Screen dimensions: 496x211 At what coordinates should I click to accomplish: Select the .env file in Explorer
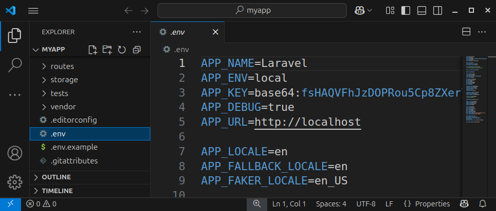[x=90, y=134]
